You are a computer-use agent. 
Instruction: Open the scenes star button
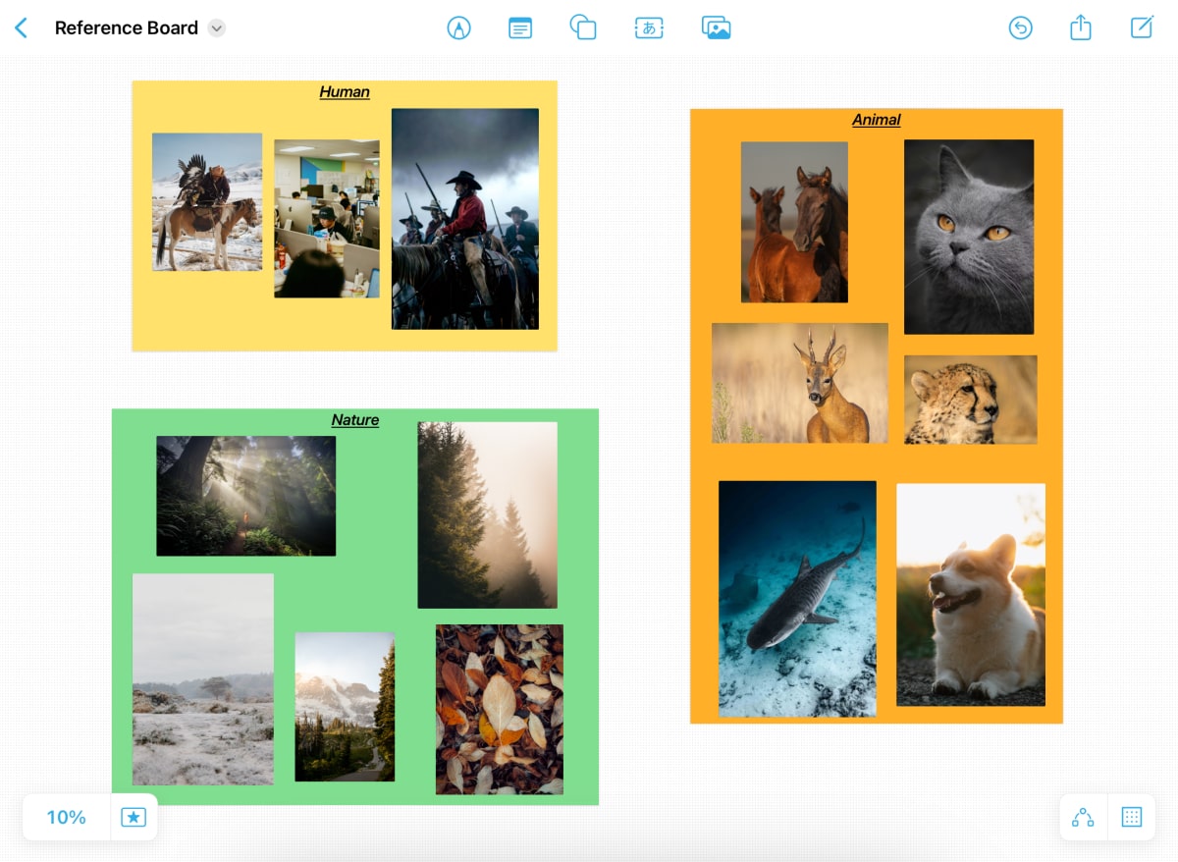tap(134, 817)
